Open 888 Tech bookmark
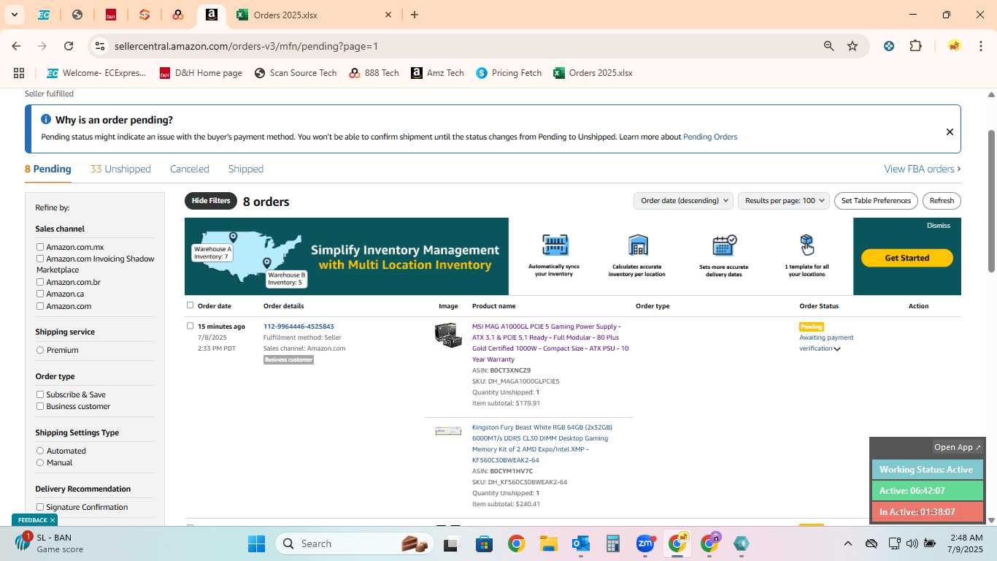The width and height of the screenshot is (997, 561). (x=374, y=73)
